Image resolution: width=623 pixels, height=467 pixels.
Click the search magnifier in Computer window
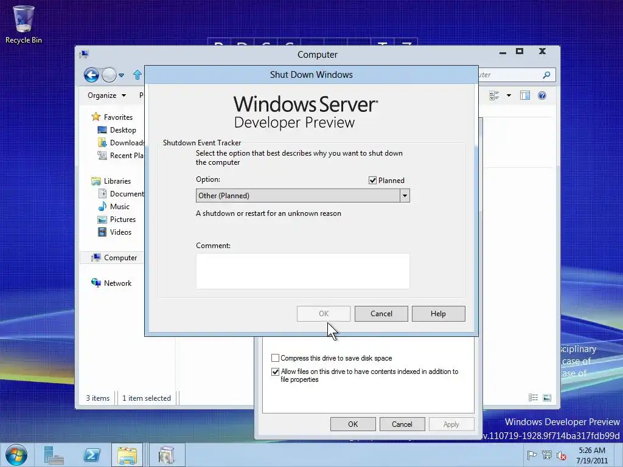click(x=547, y=75)
